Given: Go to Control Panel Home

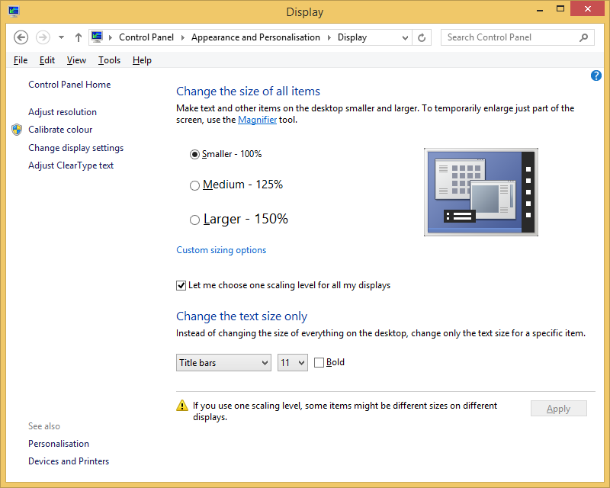Looking at the screenshot, I should pyautogui.click(x=69, y=85).
